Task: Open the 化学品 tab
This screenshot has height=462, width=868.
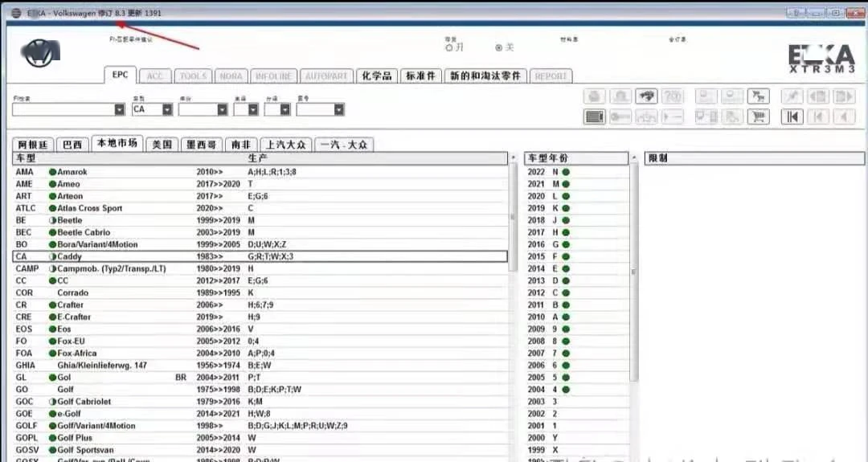Action: pos(376,76)
